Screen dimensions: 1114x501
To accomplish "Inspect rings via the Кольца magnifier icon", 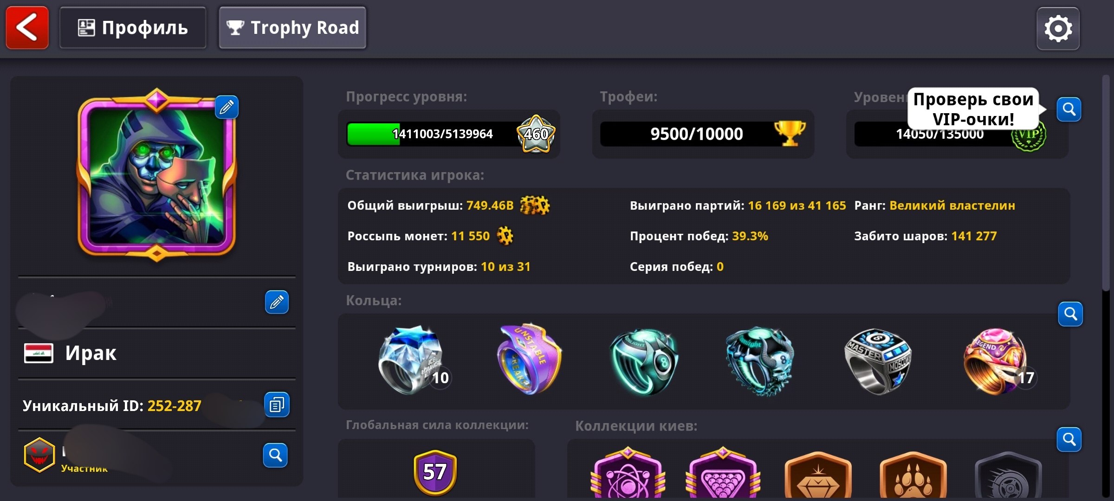I will (x=1070, y=314).
